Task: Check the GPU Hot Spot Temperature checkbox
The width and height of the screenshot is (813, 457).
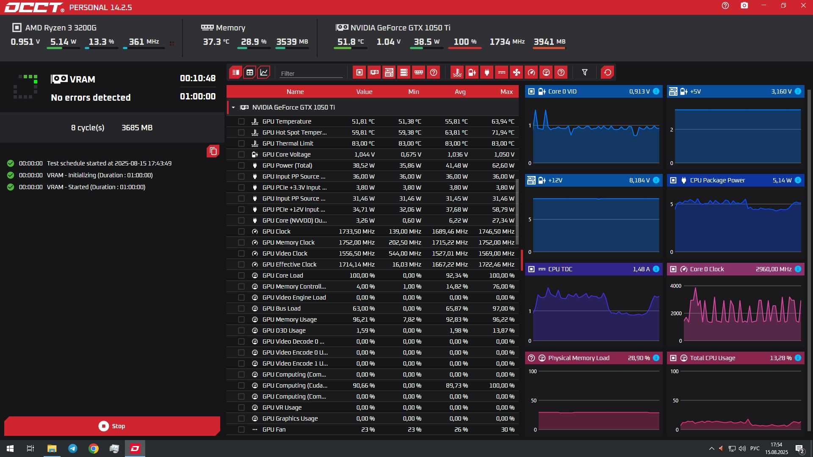Action: click(x=241, y=132)
